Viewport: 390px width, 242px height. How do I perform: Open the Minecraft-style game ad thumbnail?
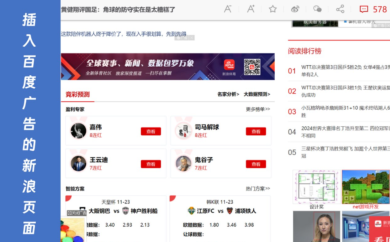pos(365,187)
